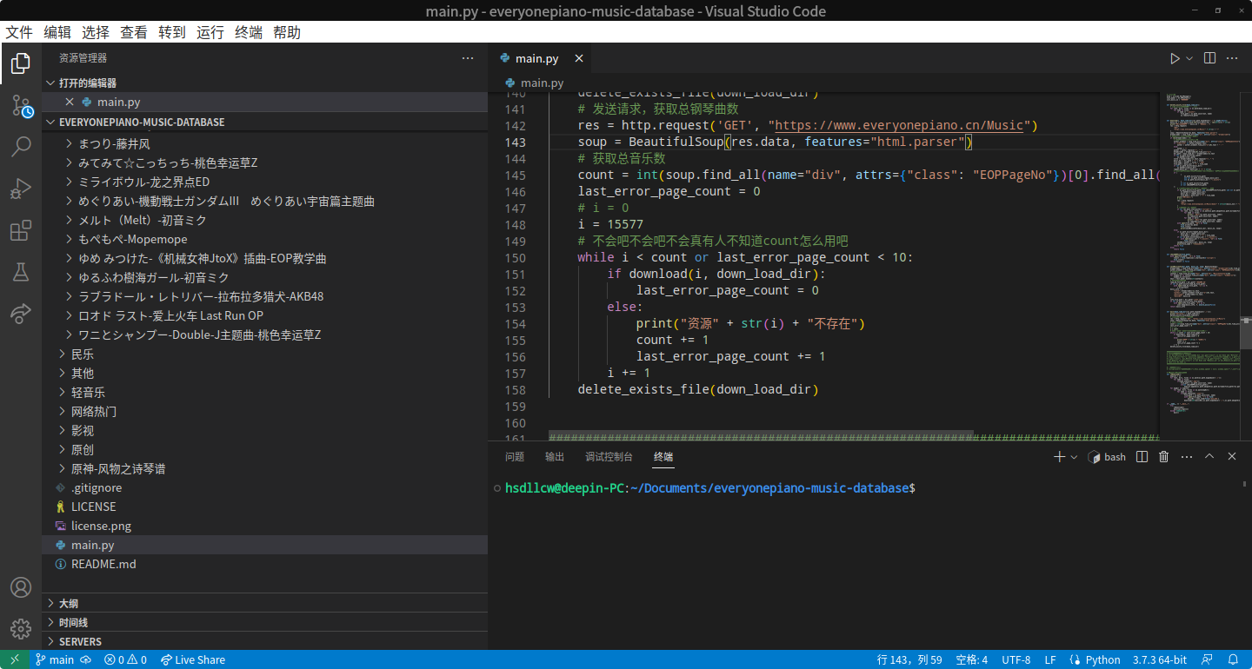Click the main branch status item
Viewport: 1252px width, 669px height.
[x=54, y=659]
